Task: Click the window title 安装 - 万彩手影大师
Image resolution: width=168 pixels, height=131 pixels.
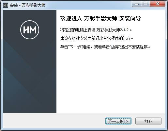Action: point(28,5)
